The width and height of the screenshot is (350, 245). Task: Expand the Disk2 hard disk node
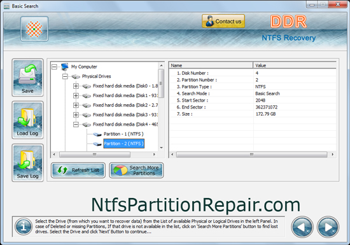76,105
